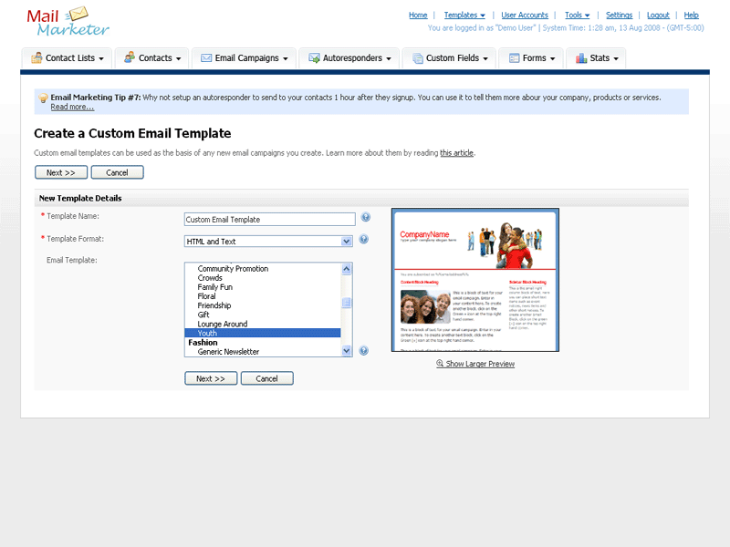This screenshot has width=730, height=547.
Task: Click help icon beside Email Template list
Action: tap(363, 350)
